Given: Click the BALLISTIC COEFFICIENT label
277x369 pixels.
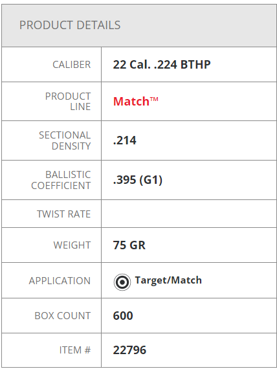Looking at the screenshot, I should [x=61, y=180].
